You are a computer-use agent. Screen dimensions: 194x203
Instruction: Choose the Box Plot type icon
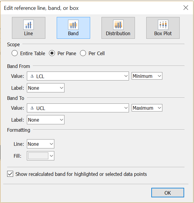pyautogui.click(x=163, y=25)
